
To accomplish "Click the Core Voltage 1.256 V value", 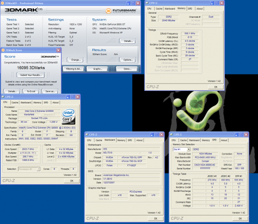I will click(53, 122).
